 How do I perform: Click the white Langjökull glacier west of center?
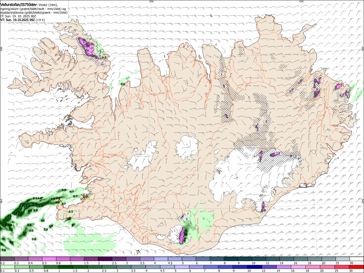click(x=144, y=158)
